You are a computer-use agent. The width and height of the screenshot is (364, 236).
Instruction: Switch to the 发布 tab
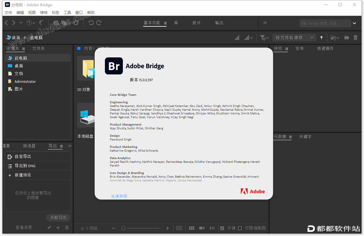pos(300,48)
